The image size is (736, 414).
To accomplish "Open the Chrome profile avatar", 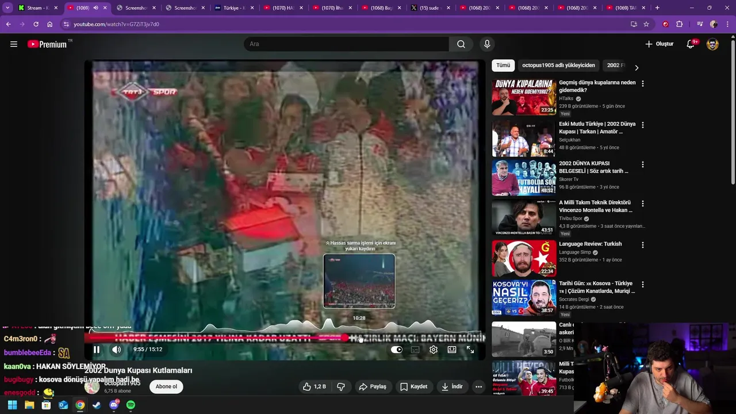I will (714, 24).
